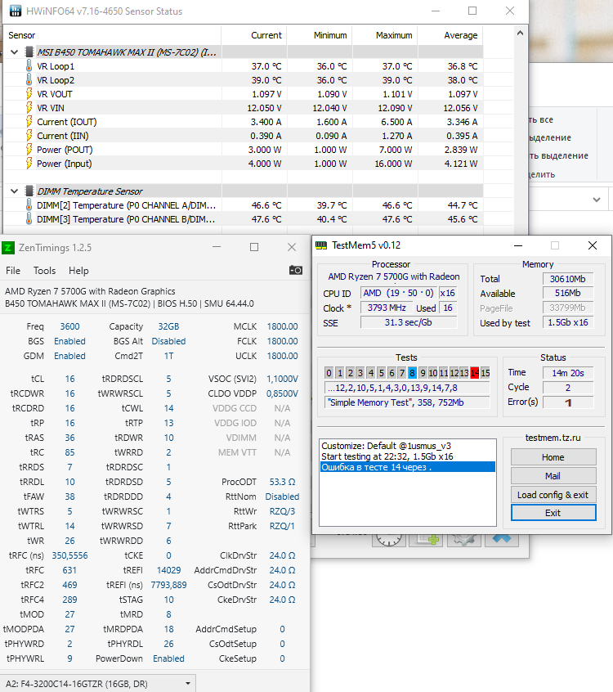Viewport: 613px width, 692px height.
Task: Click the VR VOUT lightning bolt icon
Action: pos(29,93)
